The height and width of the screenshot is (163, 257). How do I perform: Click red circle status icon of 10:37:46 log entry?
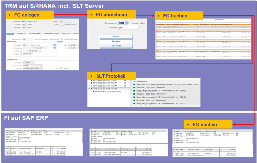pyautogui.click(x=91, y=83)
